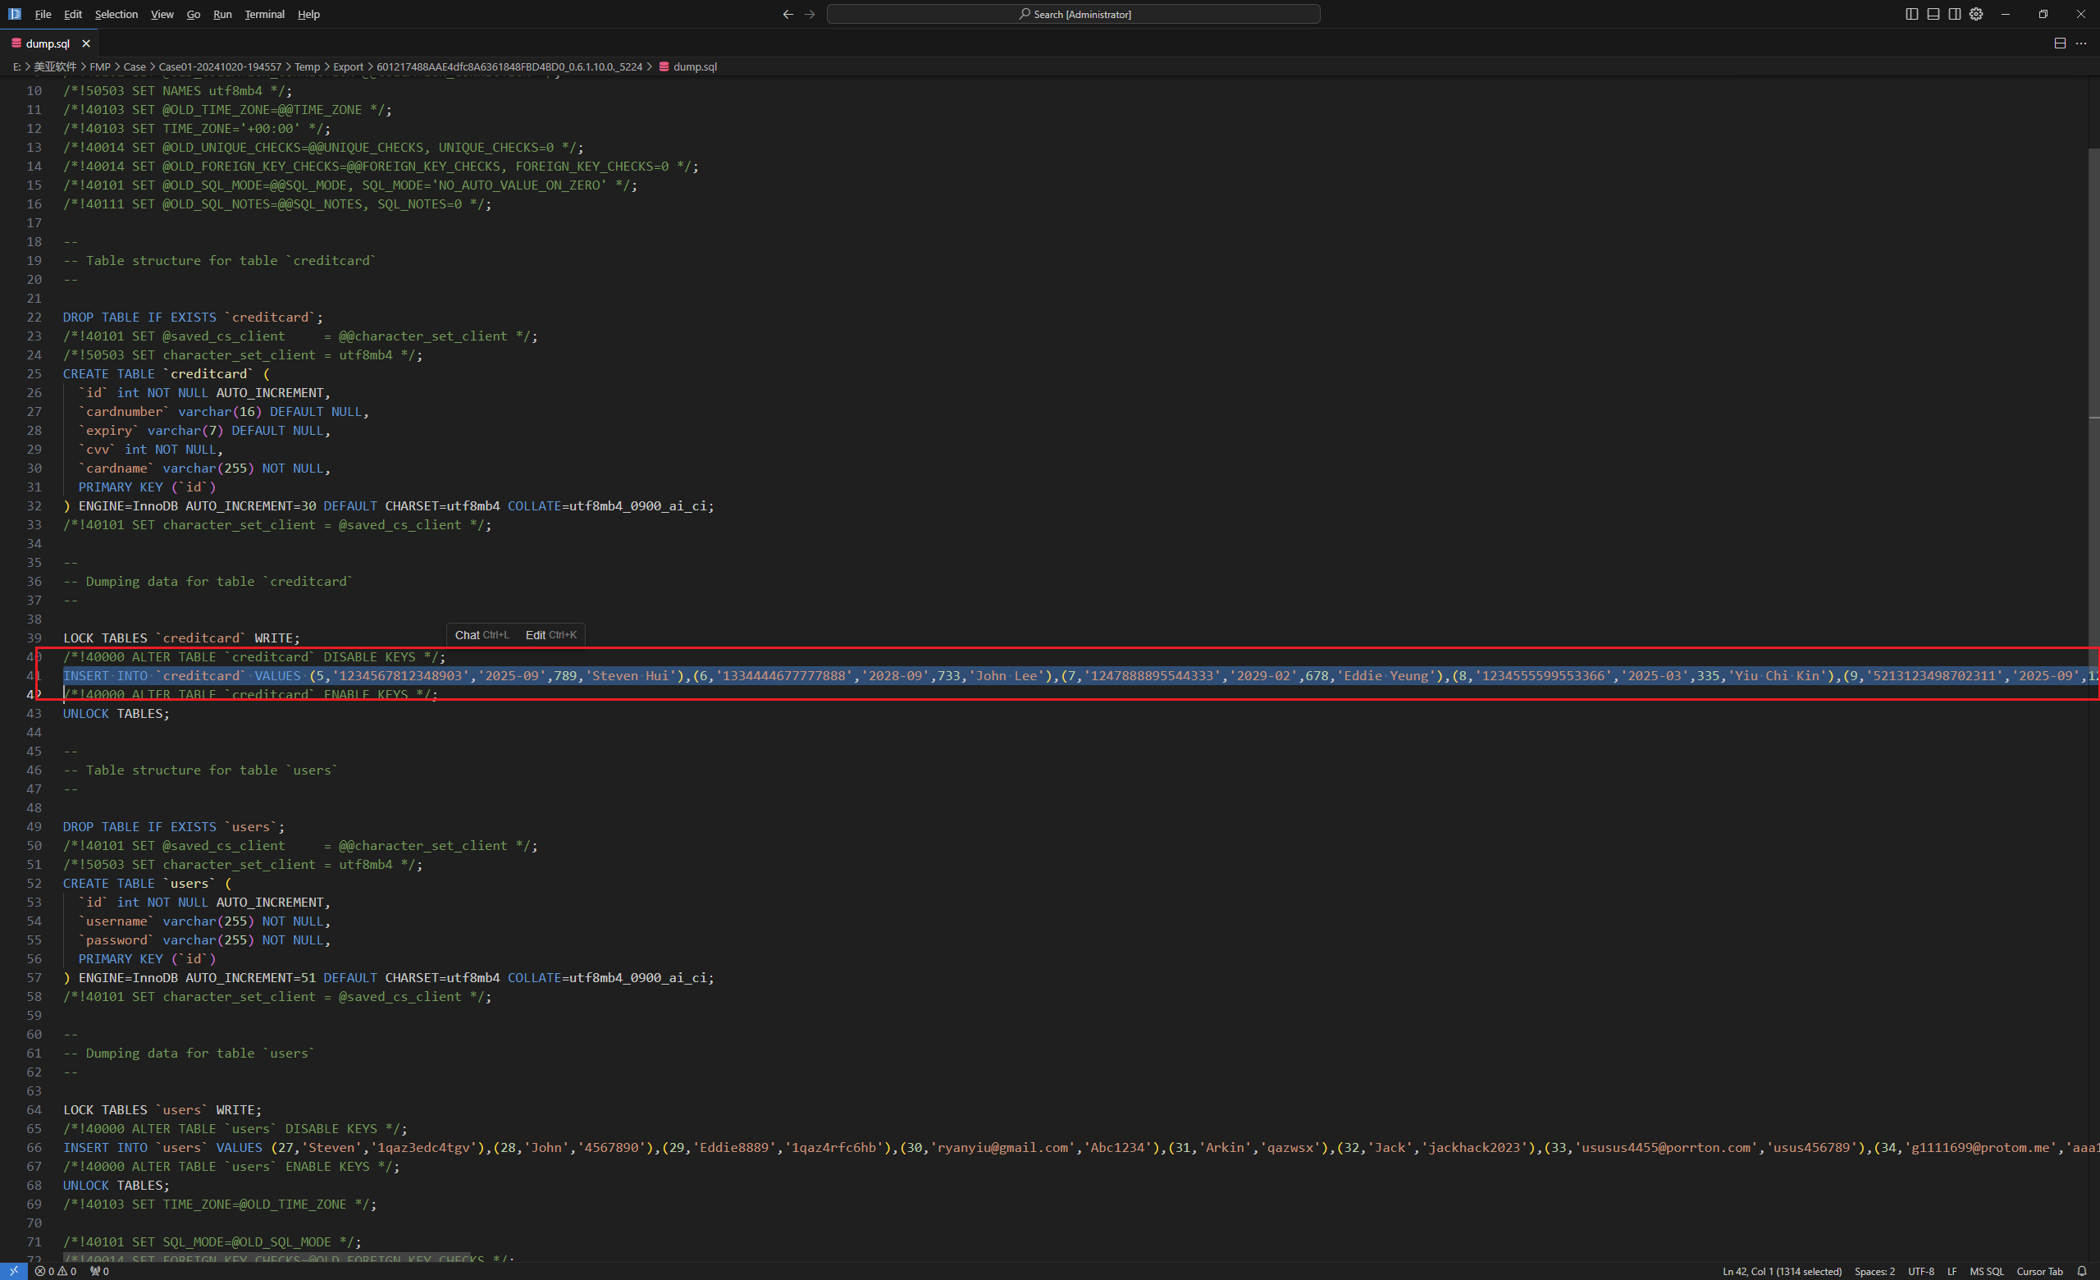The height and width of the screenshot is (1280, 2100).
Task: Toggle the secondary sidebar layout icon
Action: tap(1954, 15)
